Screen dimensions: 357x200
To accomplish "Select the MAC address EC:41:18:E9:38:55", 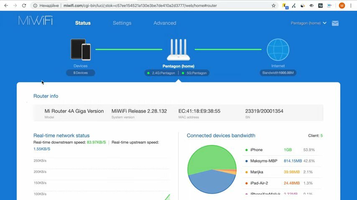I will pyautogui.click(x=199, y=111).
